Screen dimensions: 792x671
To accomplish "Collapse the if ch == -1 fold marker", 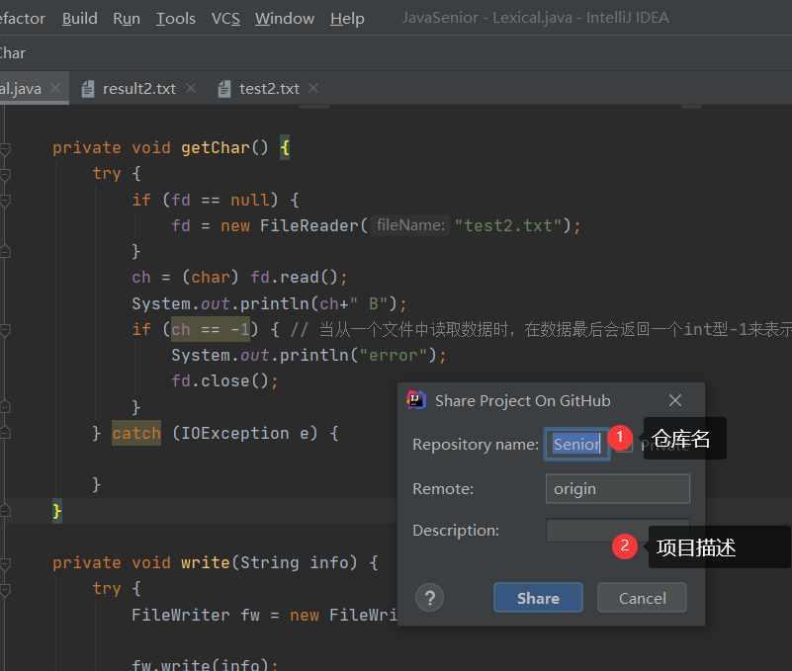I will coord(5,330).
